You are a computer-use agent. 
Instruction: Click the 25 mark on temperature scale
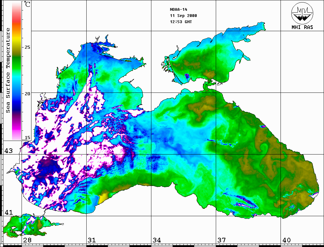[27, 47]
